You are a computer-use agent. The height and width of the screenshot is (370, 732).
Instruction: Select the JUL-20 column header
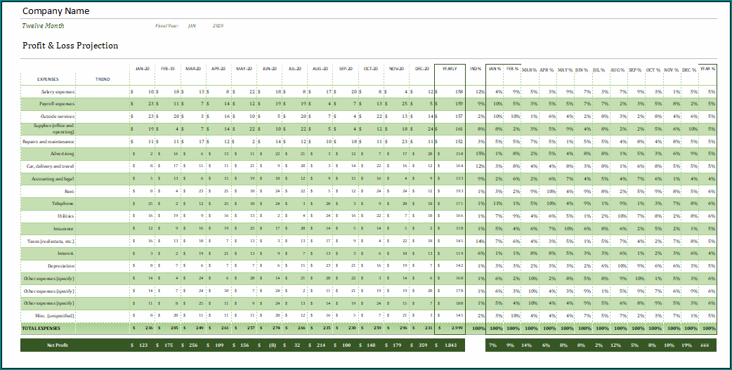[x=294, y=69]
